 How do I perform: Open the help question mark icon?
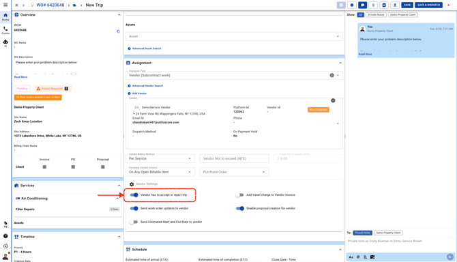point(5,236)
